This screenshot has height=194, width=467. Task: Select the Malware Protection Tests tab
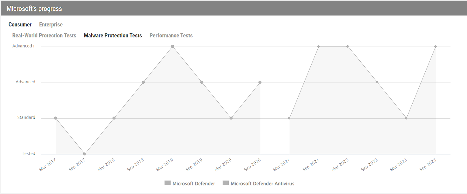pyautogui.click(x=113, y=36)
